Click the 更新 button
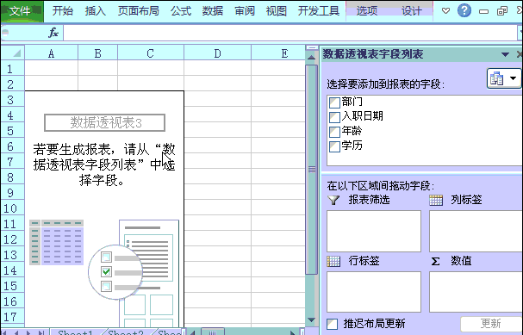523x335 pixels. 490,323
